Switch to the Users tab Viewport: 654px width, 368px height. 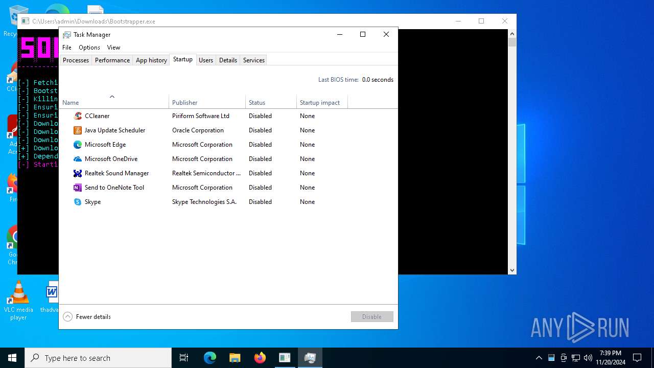[x=206, y=60]
